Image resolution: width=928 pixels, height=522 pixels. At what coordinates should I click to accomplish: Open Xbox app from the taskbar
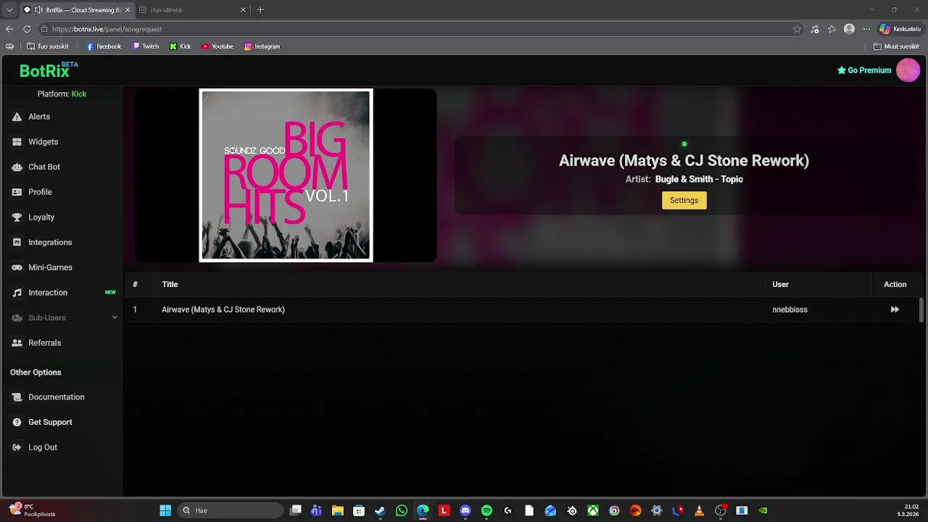coord(593,510)
